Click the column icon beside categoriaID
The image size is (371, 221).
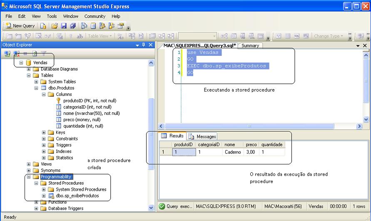58,107
